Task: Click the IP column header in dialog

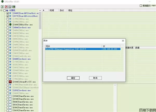Action: (x=111, y=46)
